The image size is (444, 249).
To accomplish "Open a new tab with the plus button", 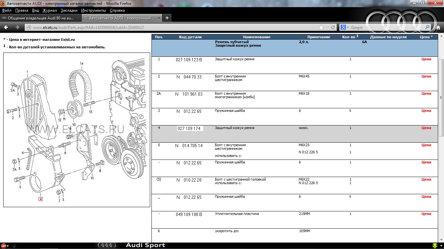I will pyautogui.click(x=167, y=18).
